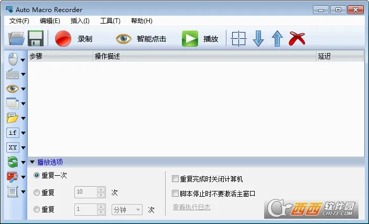Increase repeat count with up spinner
This screenshot has width=369, height=224.
101,189
